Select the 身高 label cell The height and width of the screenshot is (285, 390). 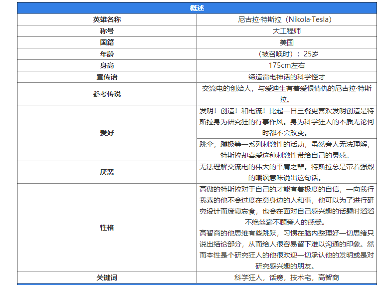[x=107, y=65]
